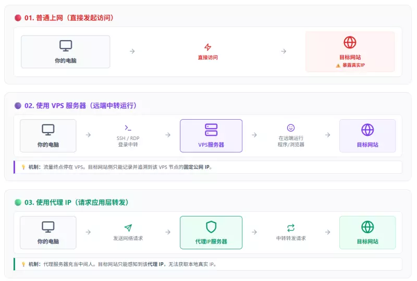The width and height of the screenshot is (417, 281).
Task: Select the 你的电脑 card in section 01
Action: coord(66,52)
